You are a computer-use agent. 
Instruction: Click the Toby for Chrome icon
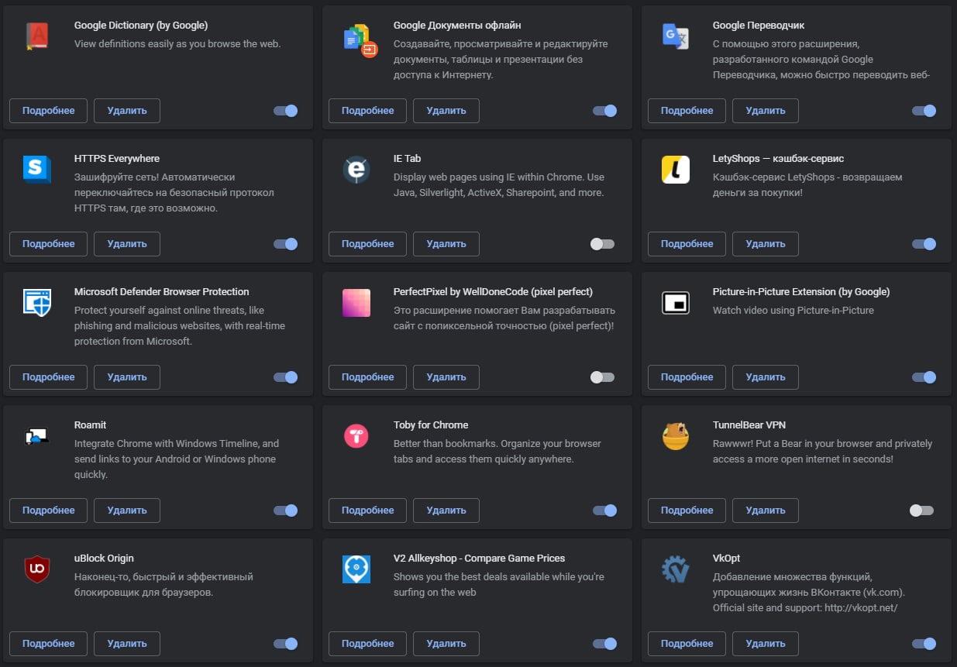pyautogui.click(x=356, y=436)
